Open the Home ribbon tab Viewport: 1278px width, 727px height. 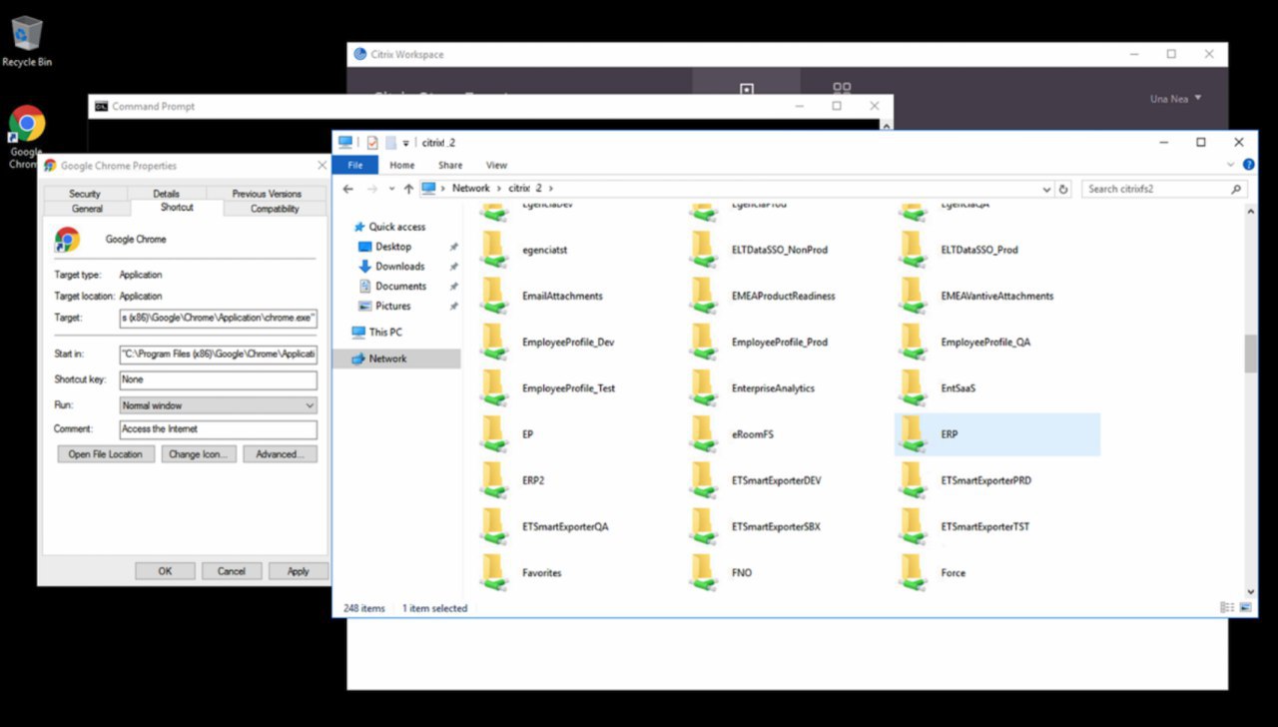(x=402, y=165)
